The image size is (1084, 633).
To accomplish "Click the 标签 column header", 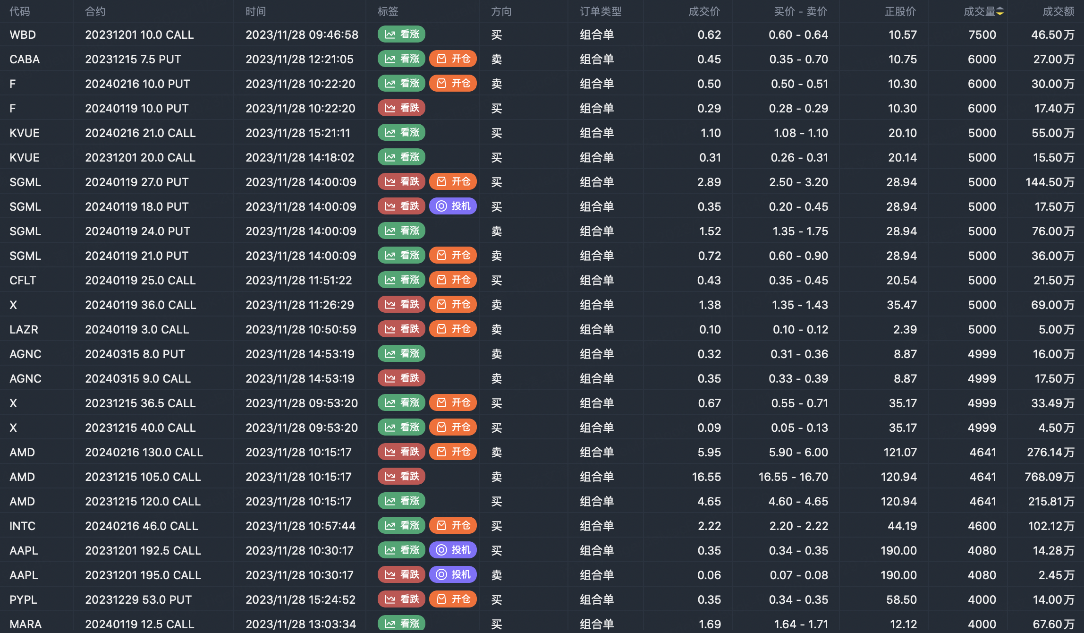I will click(388, 12).
